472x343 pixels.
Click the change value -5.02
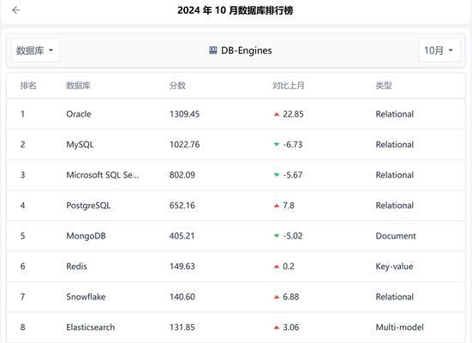point(293,236)
